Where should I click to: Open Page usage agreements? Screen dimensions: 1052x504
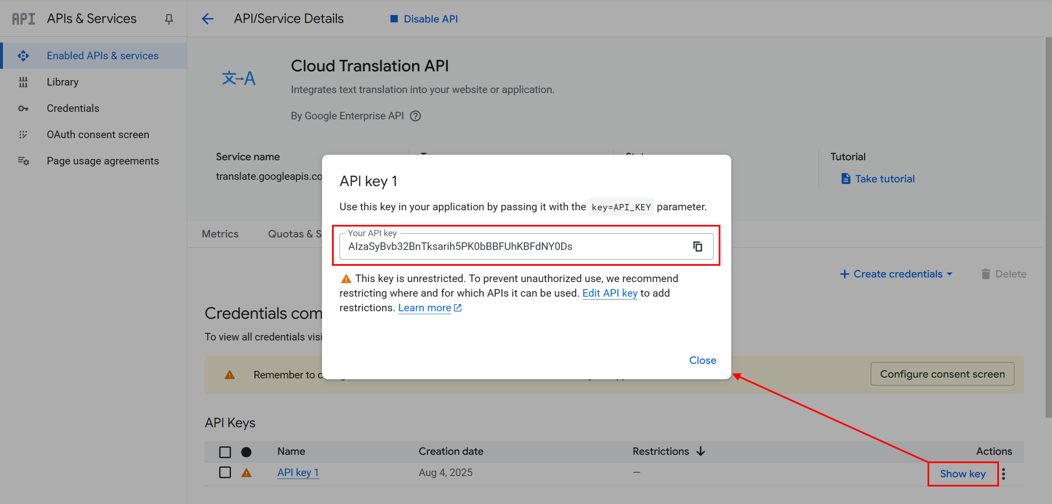(103, 161)
